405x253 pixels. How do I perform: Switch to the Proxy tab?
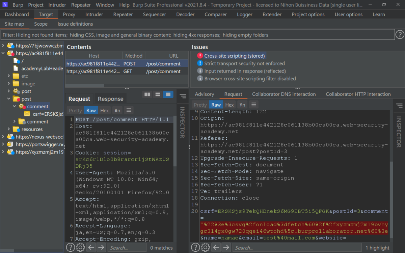tap(69, 15)
